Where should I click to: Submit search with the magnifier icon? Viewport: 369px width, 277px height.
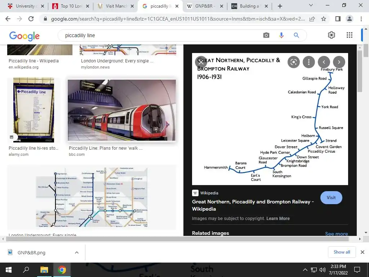296,35
